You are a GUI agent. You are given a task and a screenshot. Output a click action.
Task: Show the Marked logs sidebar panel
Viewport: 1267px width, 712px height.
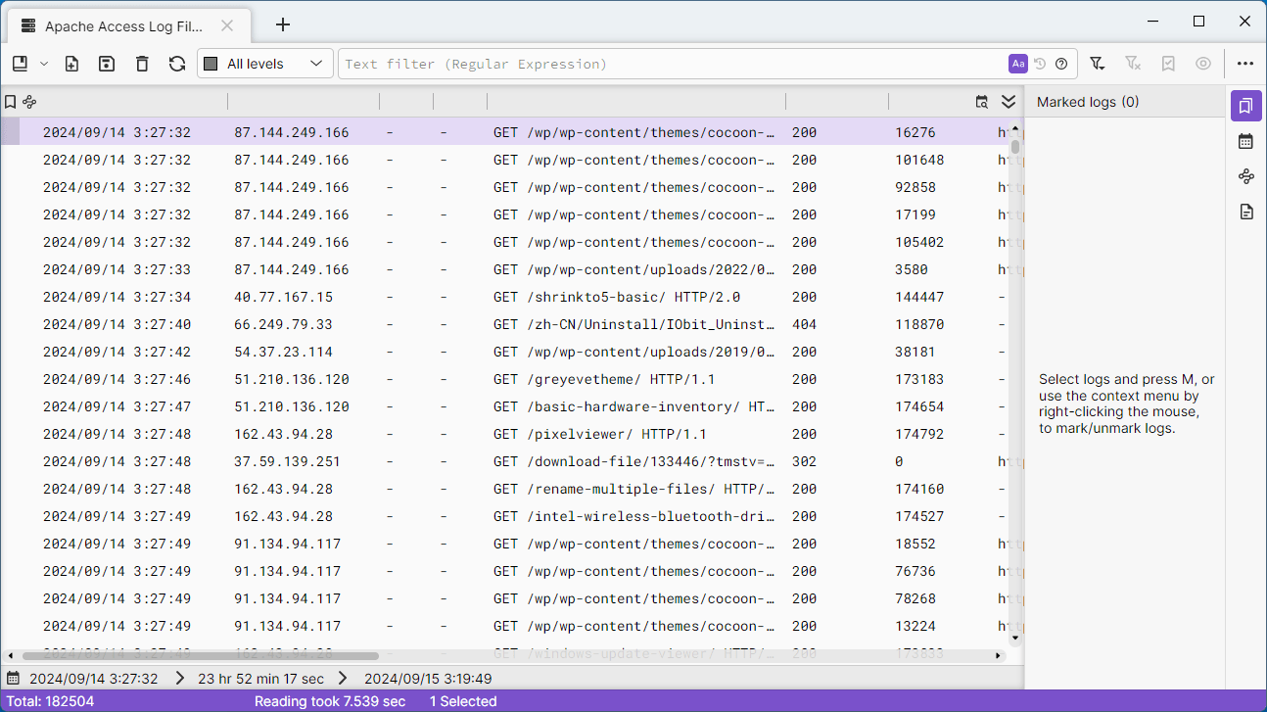1245,106
